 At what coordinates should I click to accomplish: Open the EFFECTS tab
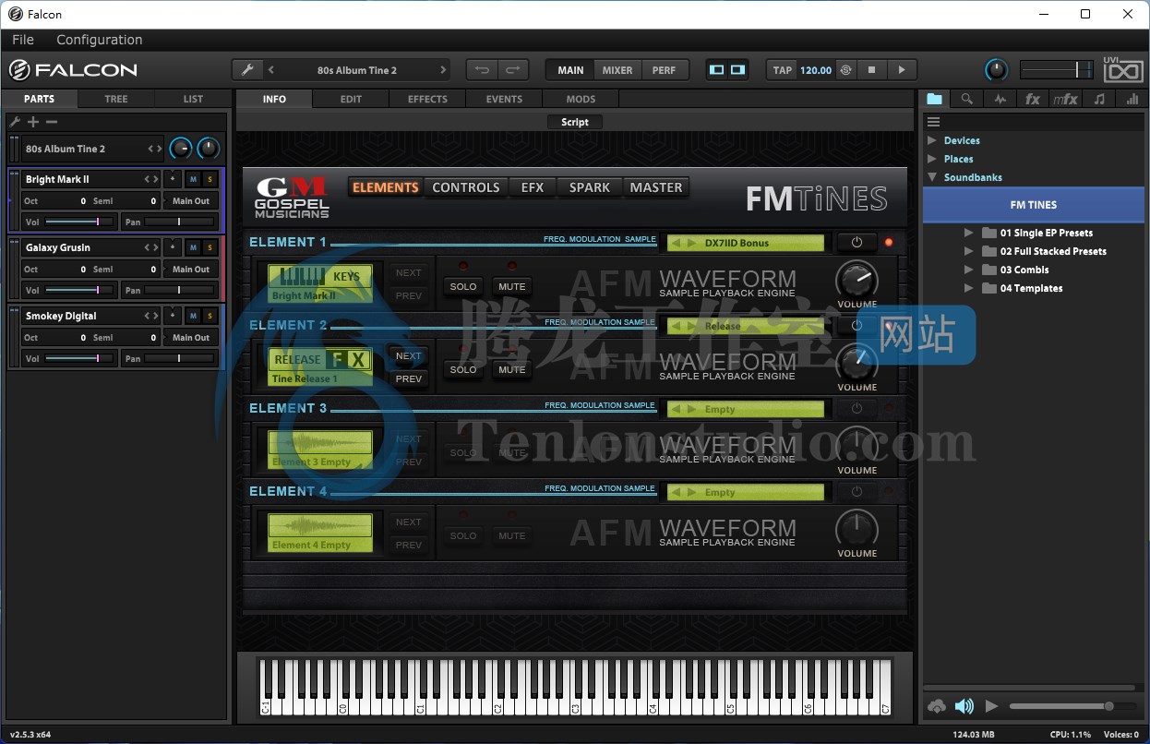coord(427,99)
